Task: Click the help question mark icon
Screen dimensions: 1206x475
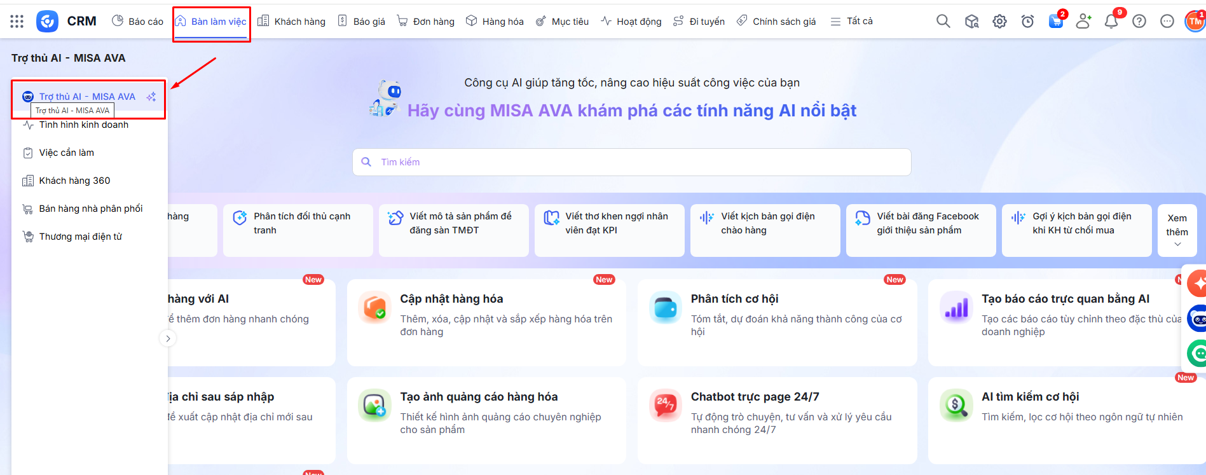Action: 1139,22
